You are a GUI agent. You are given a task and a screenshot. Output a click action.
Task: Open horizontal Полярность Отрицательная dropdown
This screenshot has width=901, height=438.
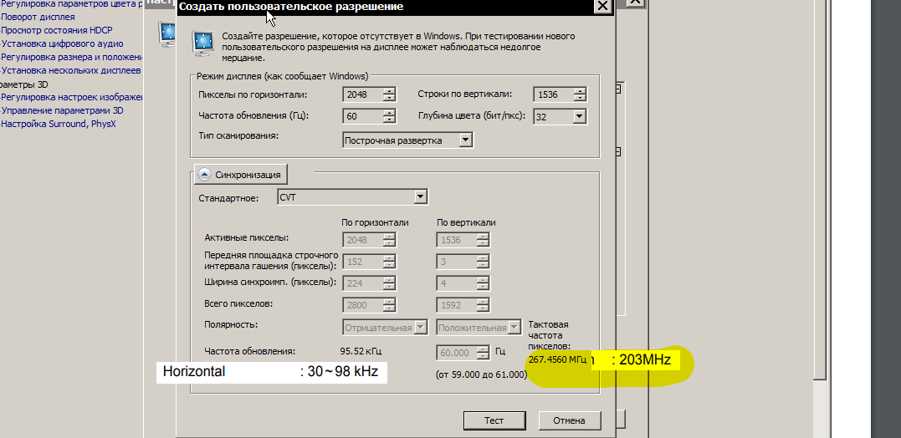(x=421, y=327)
